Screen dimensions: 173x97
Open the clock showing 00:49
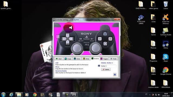[166, 95]
